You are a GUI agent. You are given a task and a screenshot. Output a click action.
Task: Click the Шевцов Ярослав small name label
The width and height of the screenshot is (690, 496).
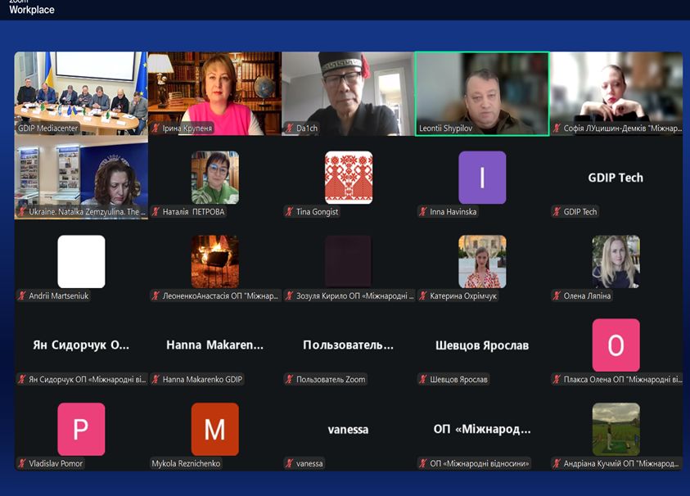click(x=458, y=380)
